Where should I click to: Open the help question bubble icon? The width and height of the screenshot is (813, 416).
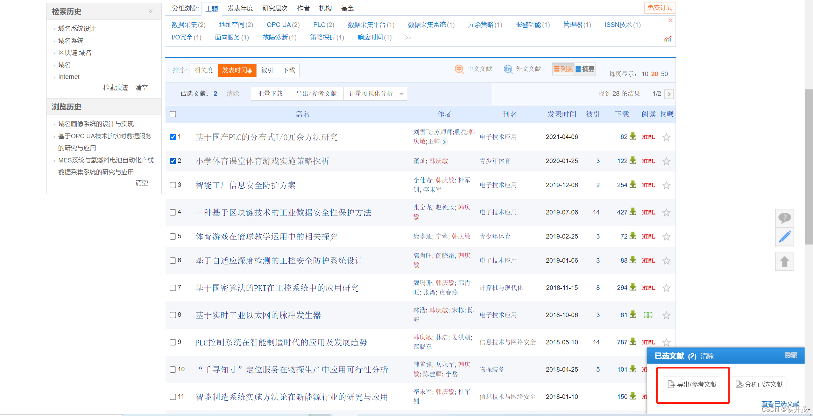click(x=784, y=218)
